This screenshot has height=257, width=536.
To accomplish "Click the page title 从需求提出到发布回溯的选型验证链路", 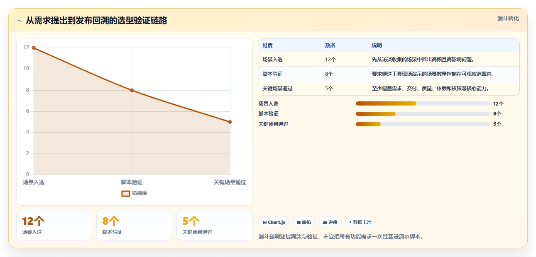I will [x=96, y=21].
